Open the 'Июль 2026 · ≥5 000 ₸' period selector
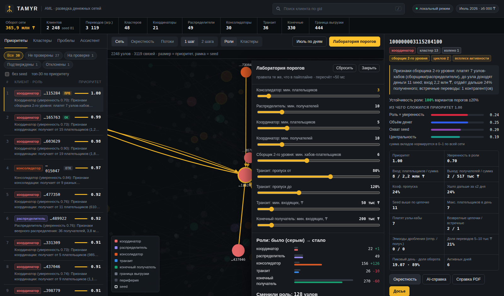Viewport: 504px width, 296px height. pyautogui.click(x=477, y=9)
